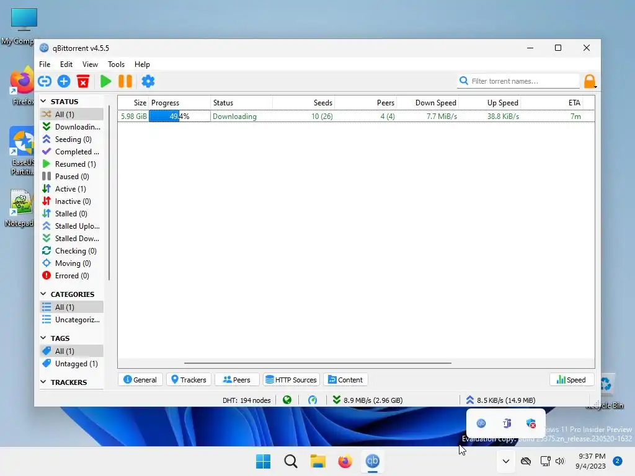Open the View menu
The height and width of the screenshot is (476, 635).
[90, 64]
